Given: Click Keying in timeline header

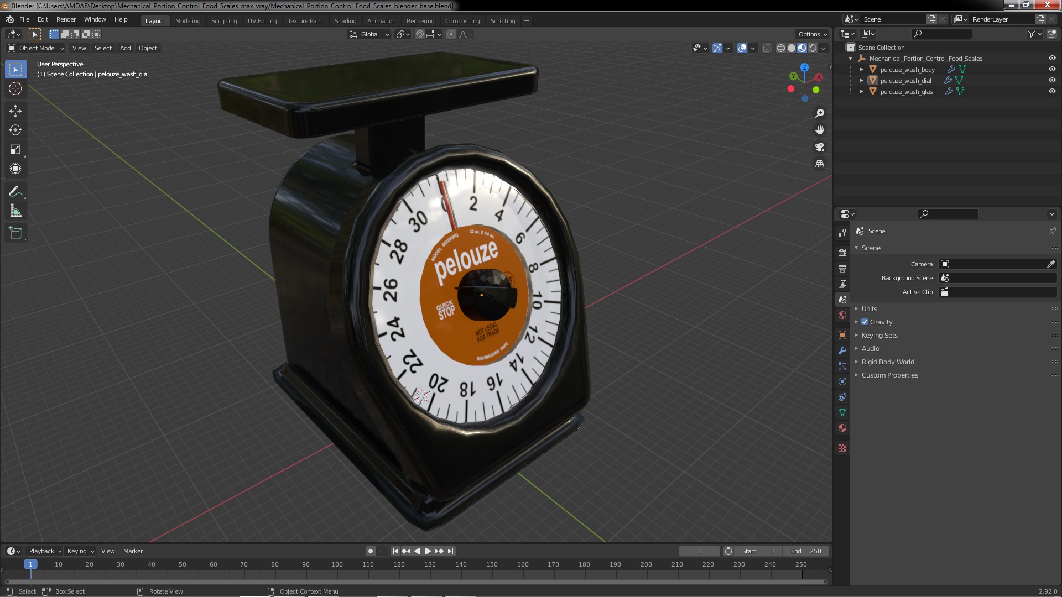Looking at the screenshot, I should point(81,551).
